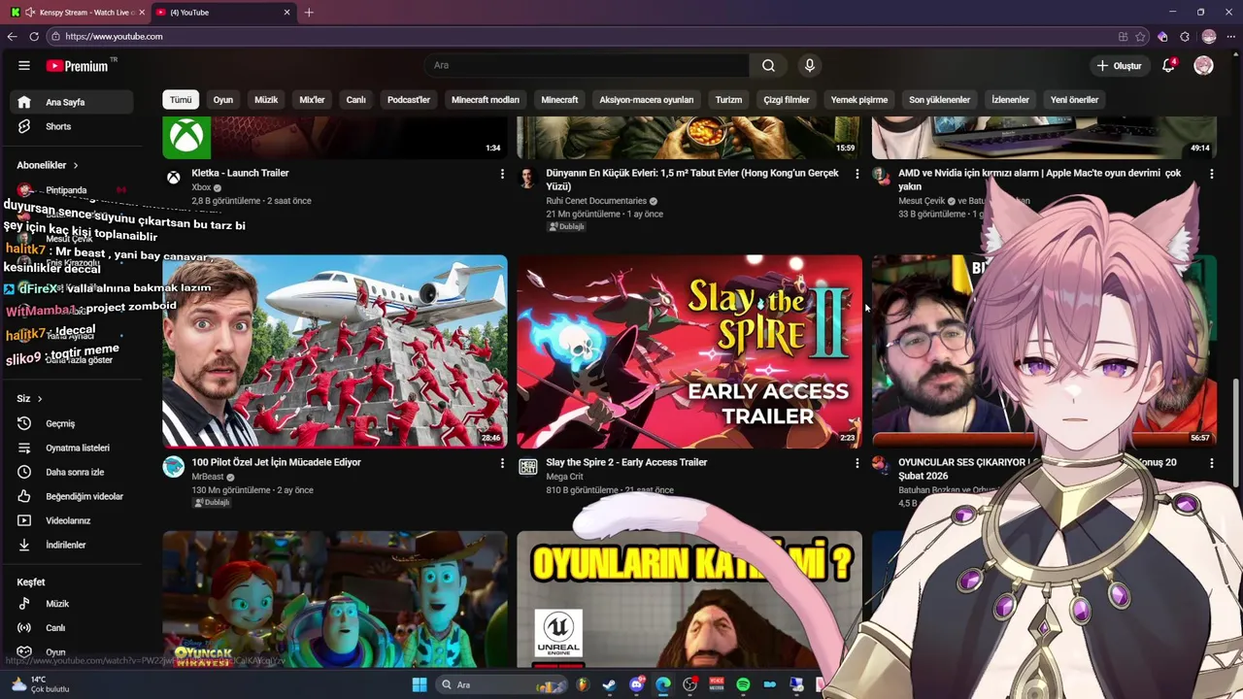Click the Mega Crit channel avatar
Screen dimensions: 1243x699
(527, 467)
